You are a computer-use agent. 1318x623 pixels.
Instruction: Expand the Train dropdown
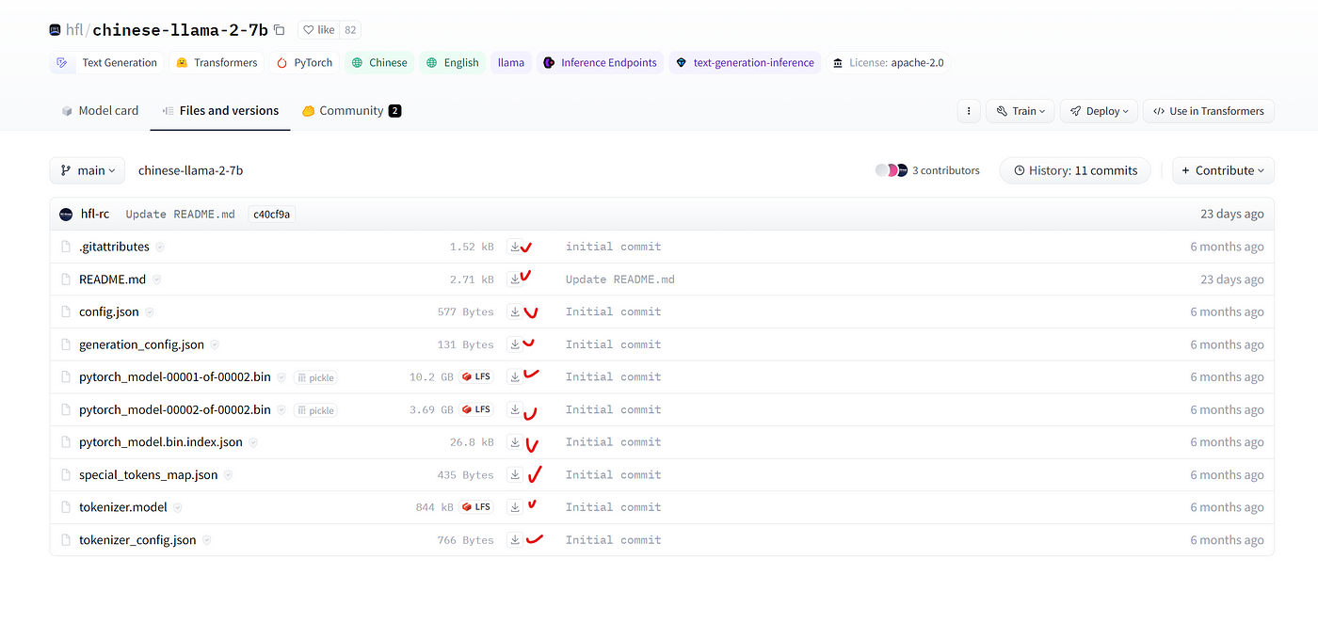point(1021,111)
